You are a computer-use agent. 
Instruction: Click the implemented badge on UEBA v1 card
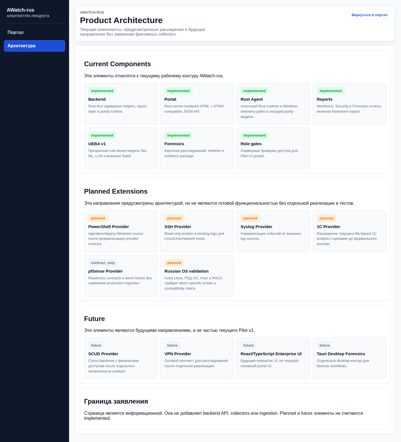(102, 135)
